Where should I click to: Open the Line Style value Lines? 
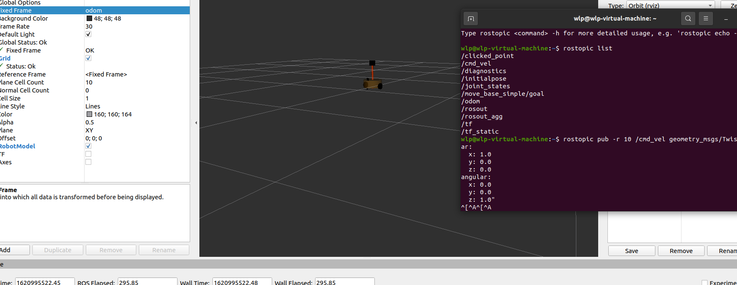93,106
